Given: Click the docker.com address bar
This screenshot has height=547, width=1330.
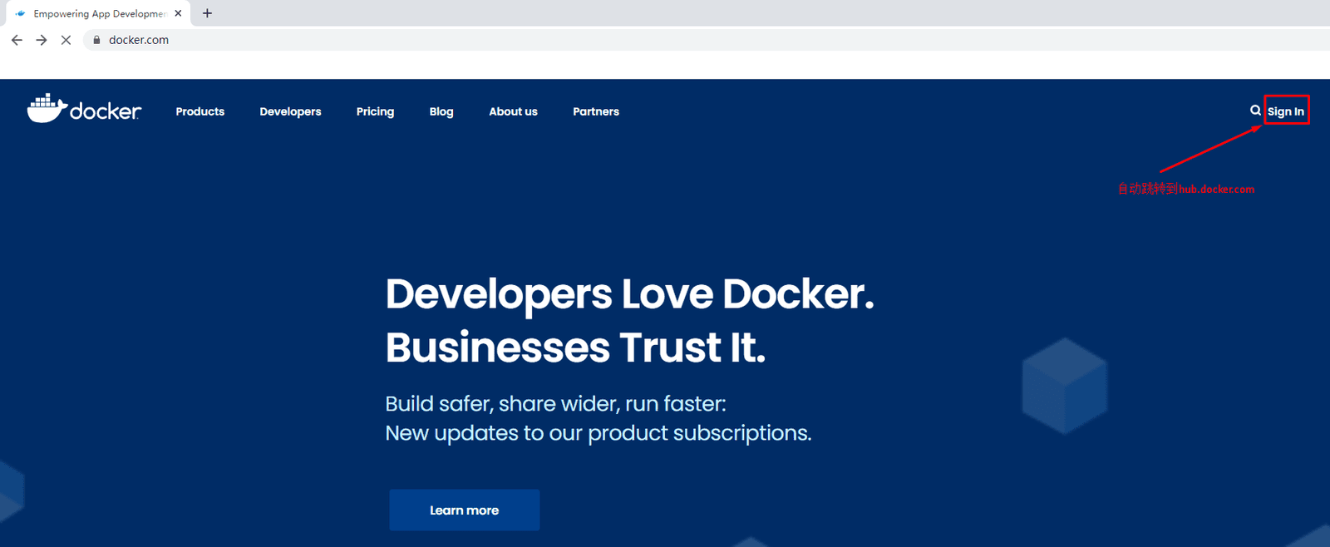Looking at the screenshot, I should point(707,40).
